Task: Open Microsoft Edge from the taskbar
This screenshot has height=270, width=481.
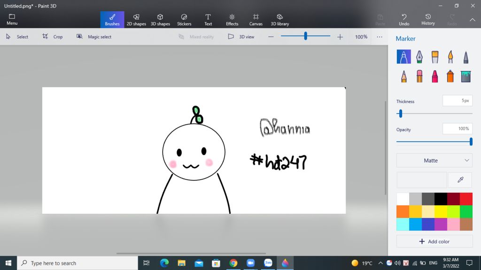Action: pos(164,263)
